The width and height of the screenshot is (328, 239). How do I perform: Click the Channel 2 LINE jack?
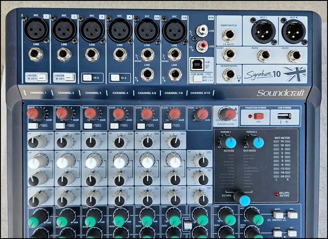[x=64, y=54]
